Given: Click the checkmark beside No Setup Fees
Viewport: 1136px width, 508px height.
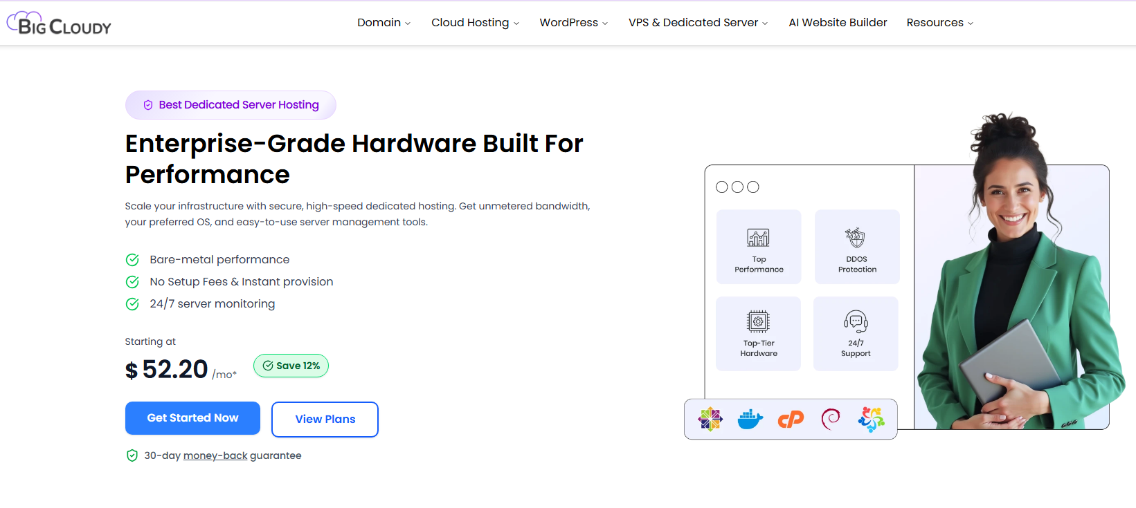Looking at the screenshot, I should [x=132, y=282].
